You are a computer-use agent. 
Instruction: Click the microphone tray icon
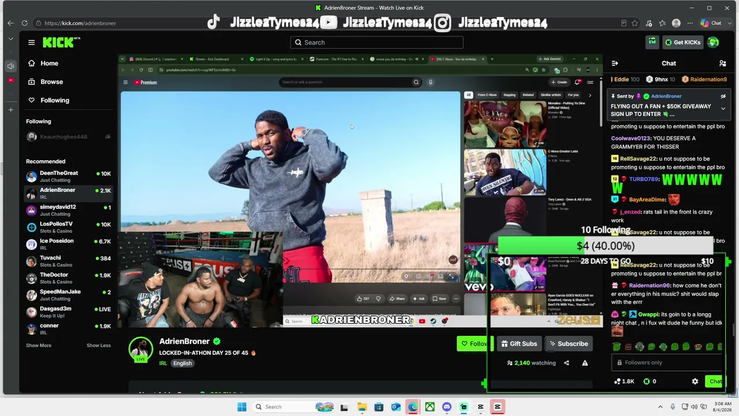pos(672,407)
